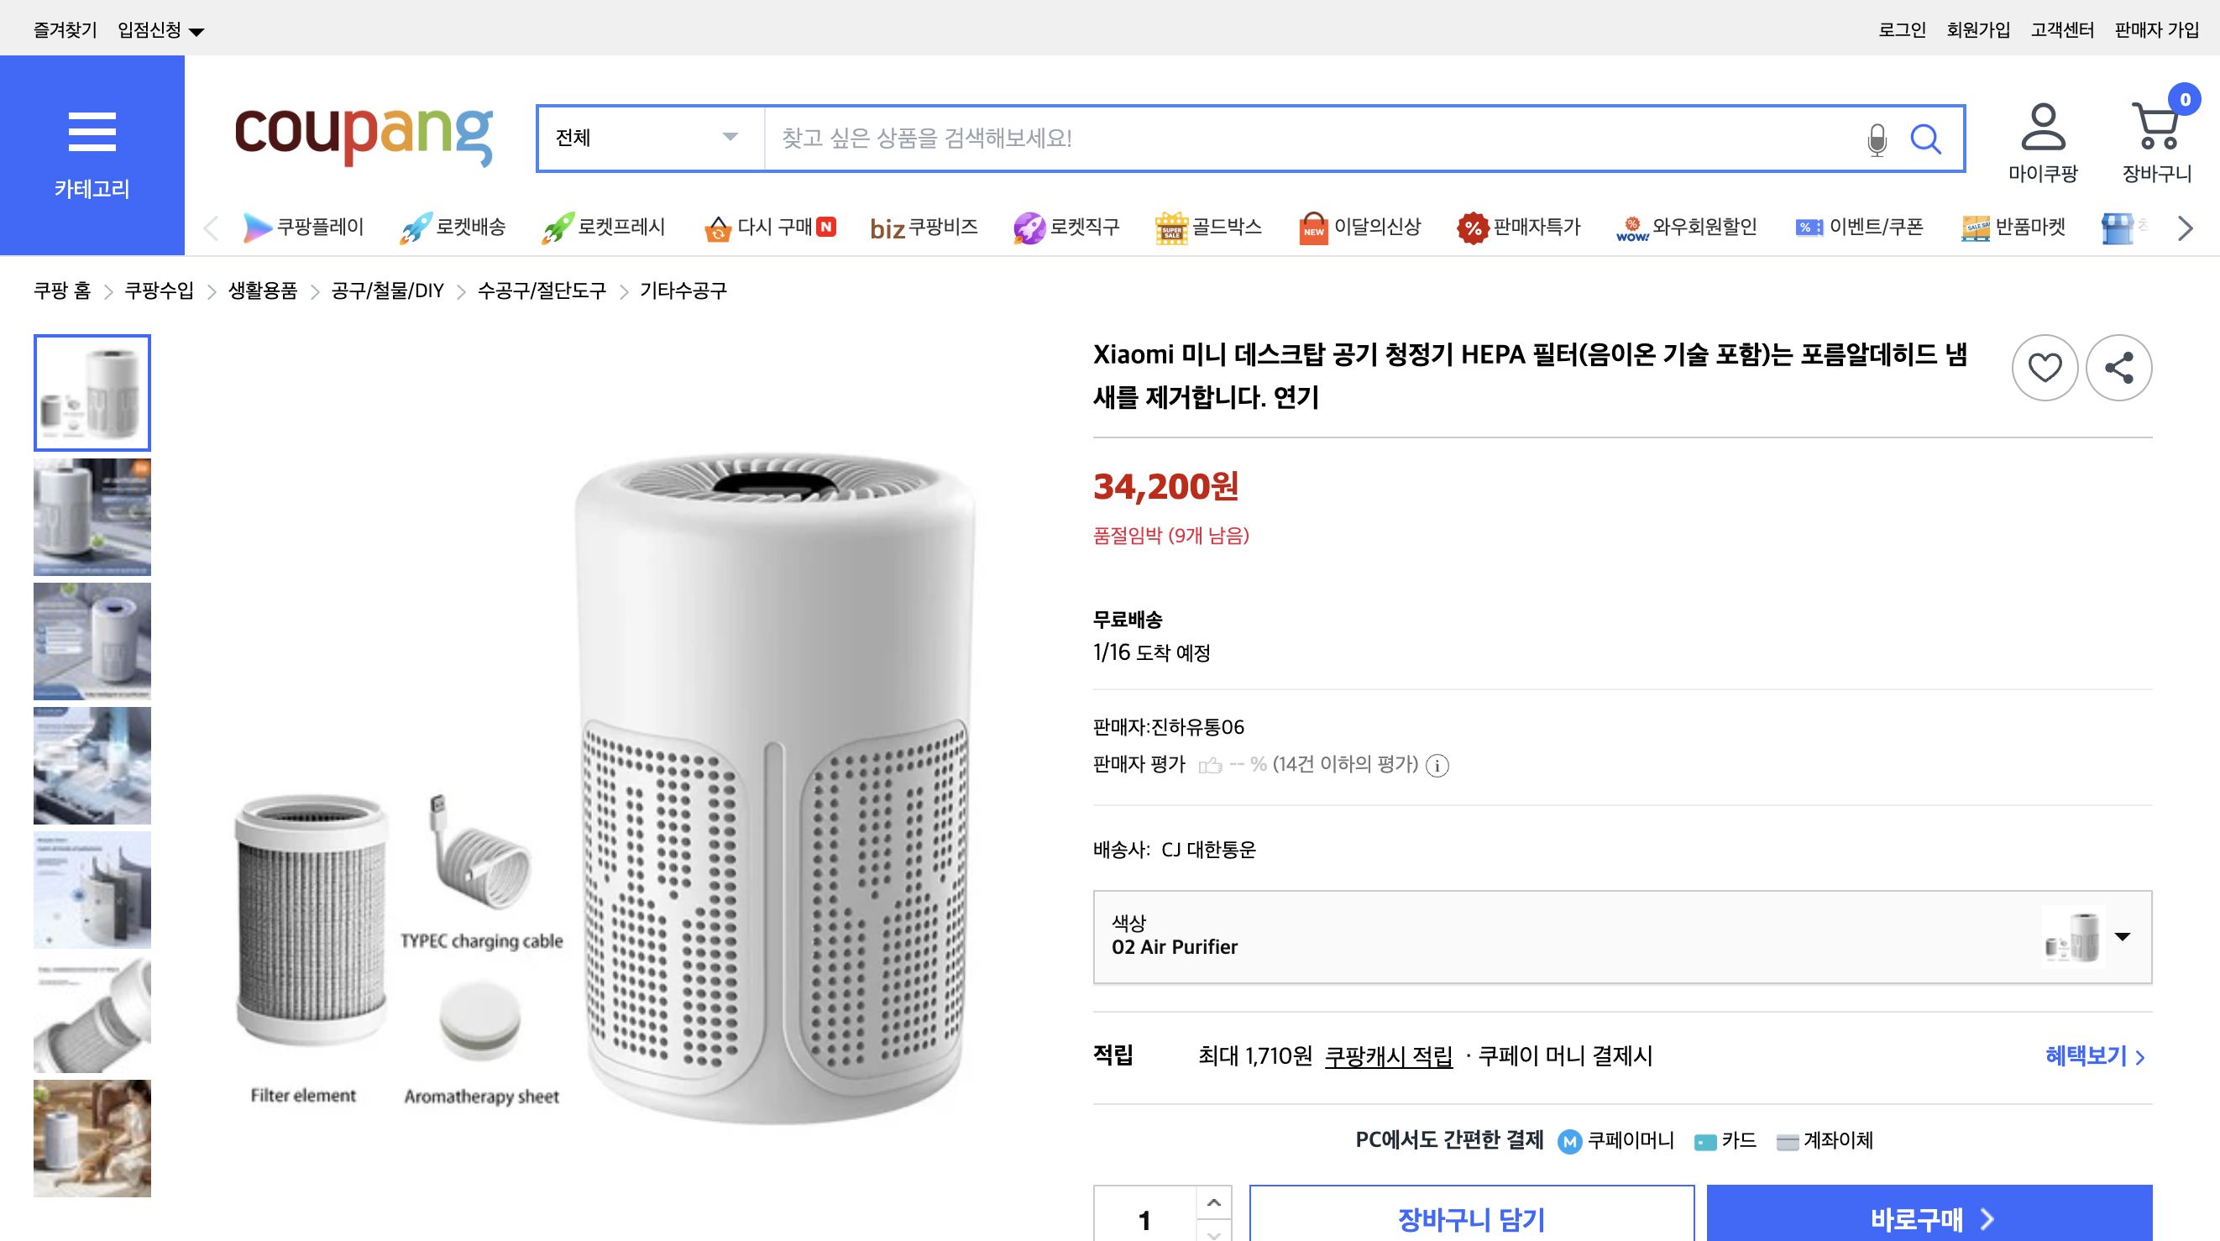2220x1241 pixels.
Task: Open the 장바구니 shopping cart icon
Action: coord(2157,131)
